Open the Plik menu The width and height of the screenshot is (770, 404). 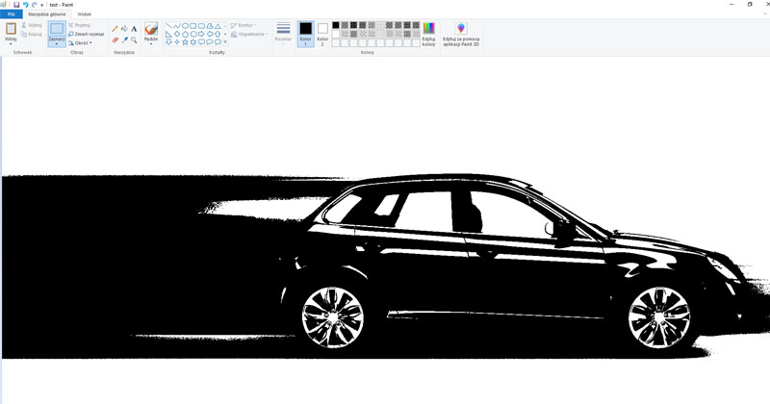click(11, 14)
